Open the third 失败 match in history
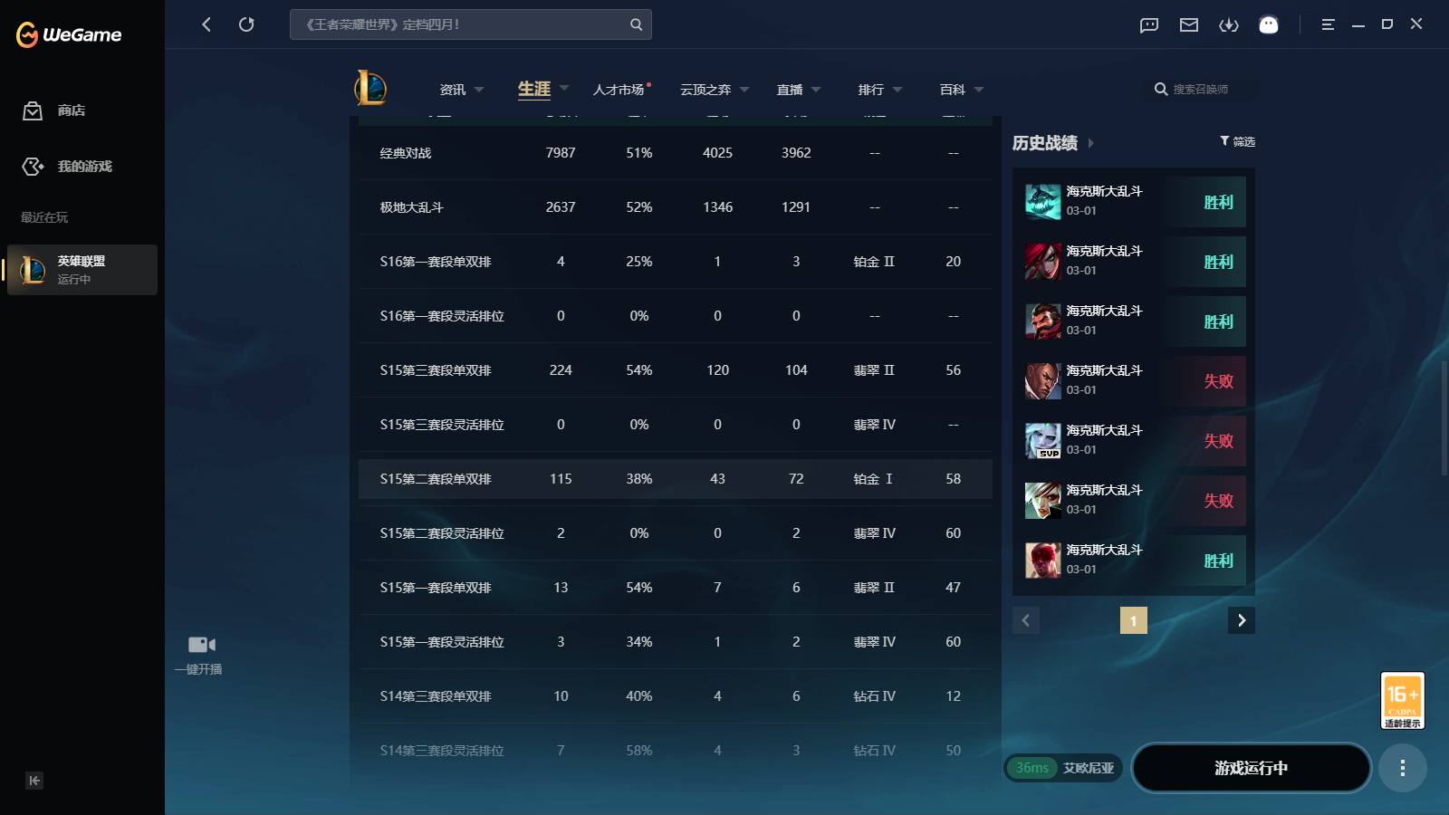The image size is (1449, 815). pos(1134,501)
